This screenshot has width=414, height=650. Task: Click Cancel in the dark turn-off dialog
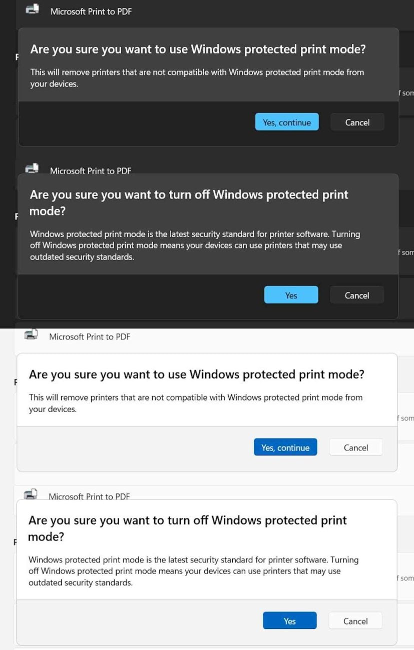click(x=356, y=295)
